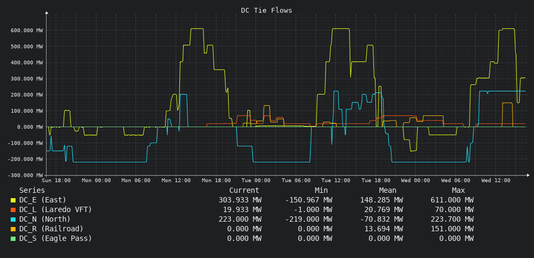This screenshot has height=258, width=534.
Task: Click the 400.000 MW y-axis label
Action: click(27, 62)
